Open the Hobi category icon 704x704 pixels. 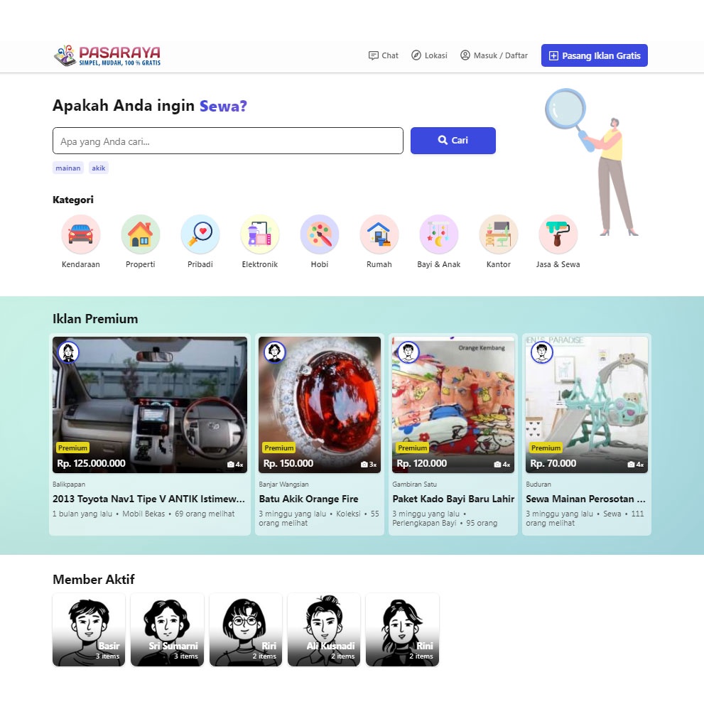319,234
